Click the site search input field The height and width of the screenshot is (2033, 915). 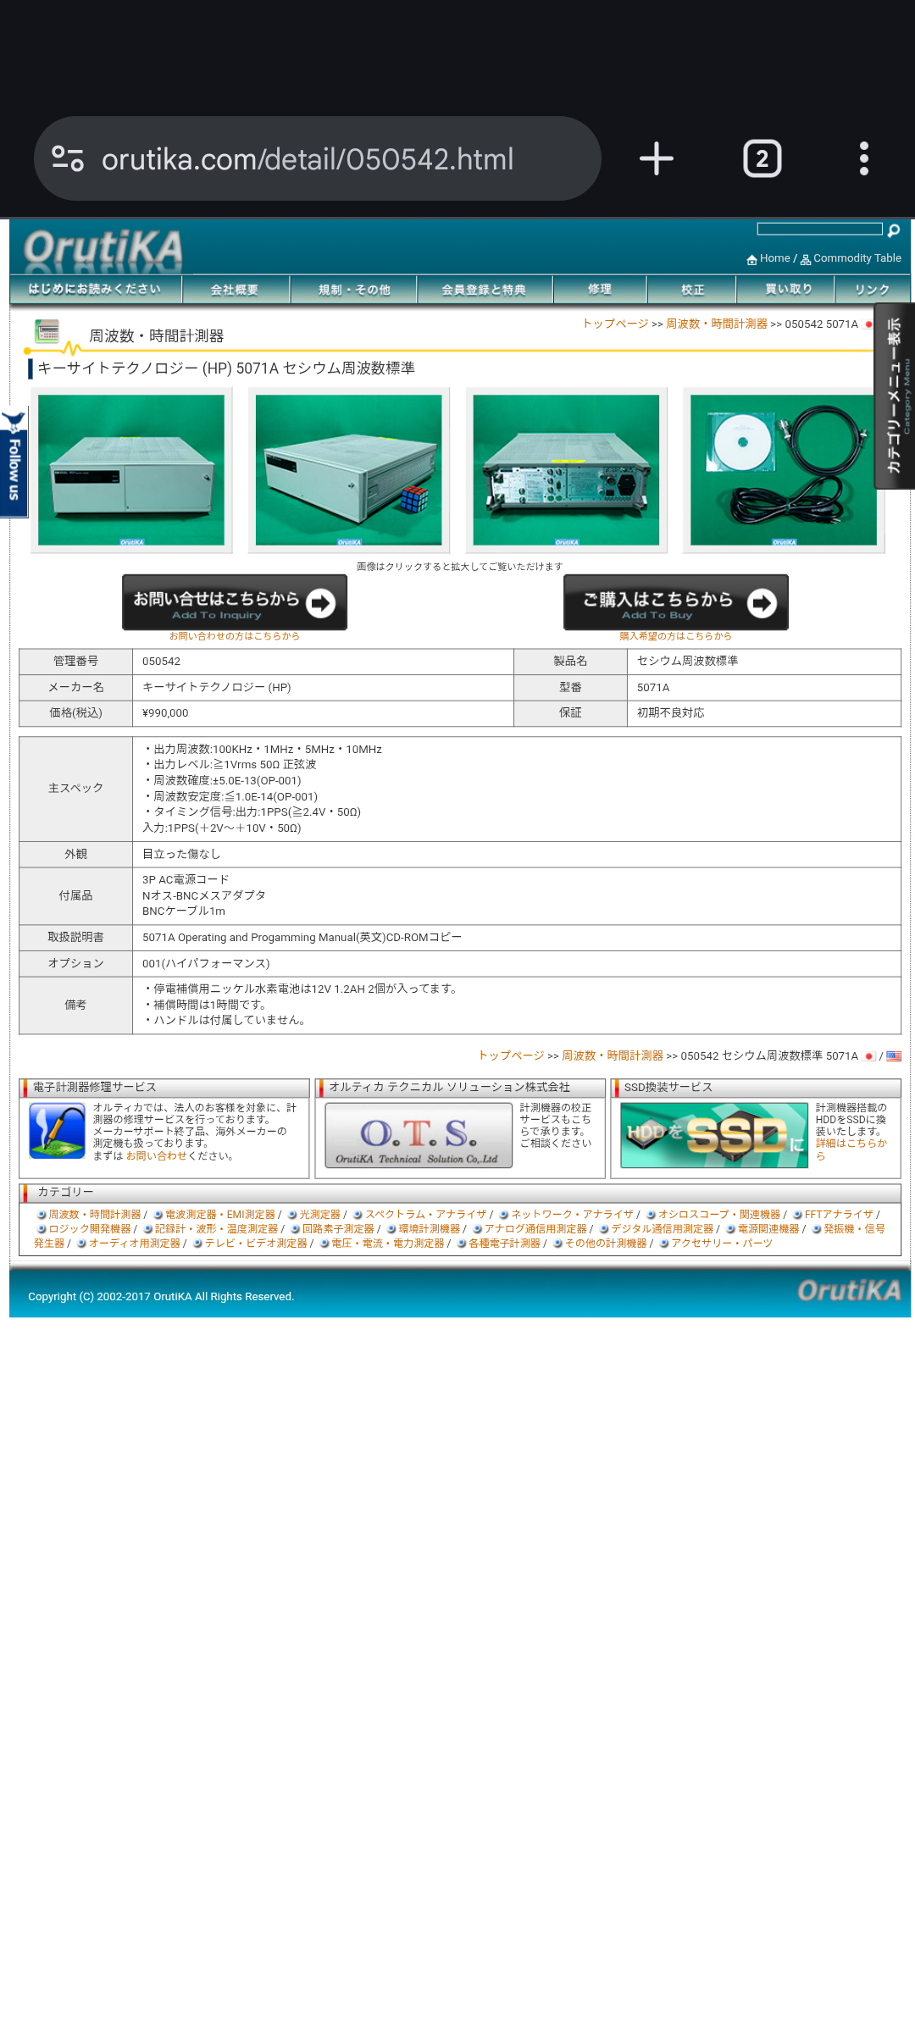[818, 230]
